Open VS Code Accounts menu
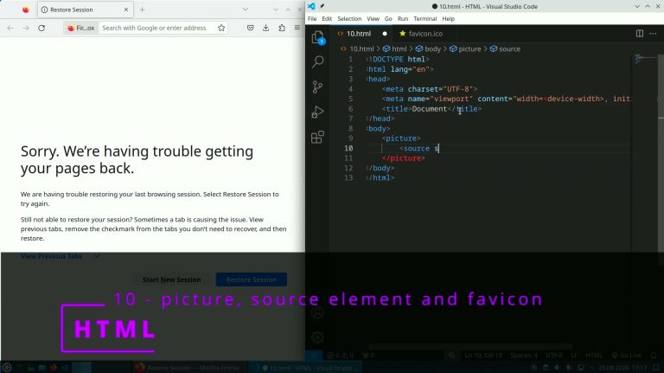The width and height of the screenshot is (664, 373). [x=317, y=312]
